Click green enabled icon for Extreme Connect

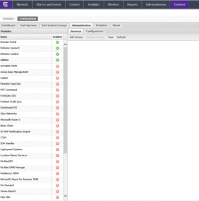pos(57,48)
